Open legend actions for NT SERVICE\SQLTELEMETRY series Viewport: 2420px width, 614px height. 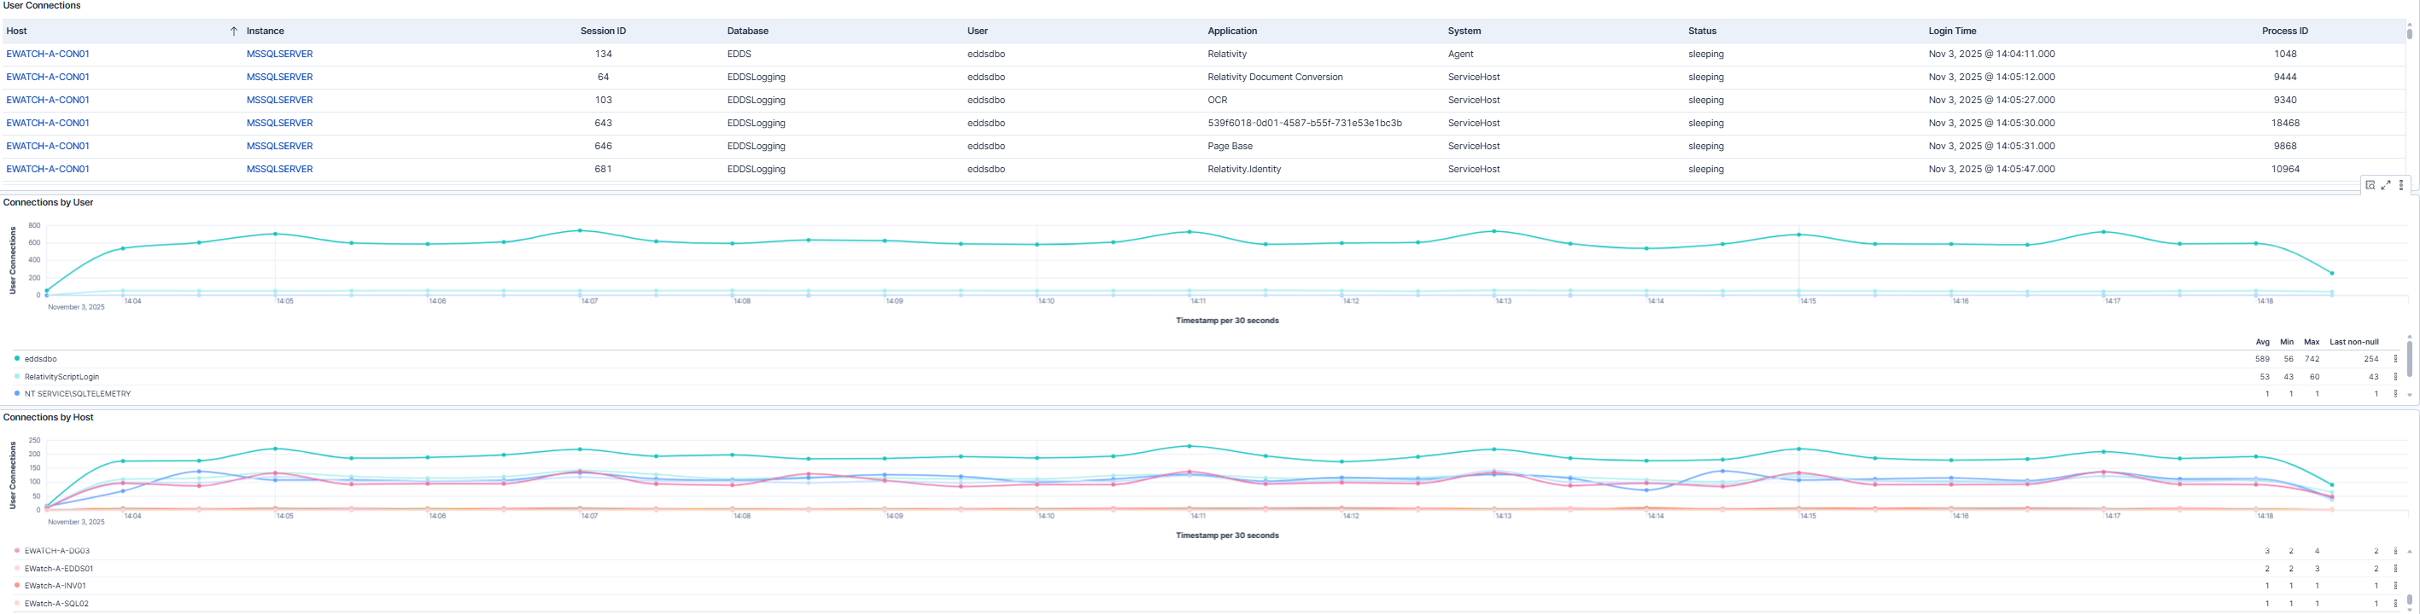[x=2395, y=393]
